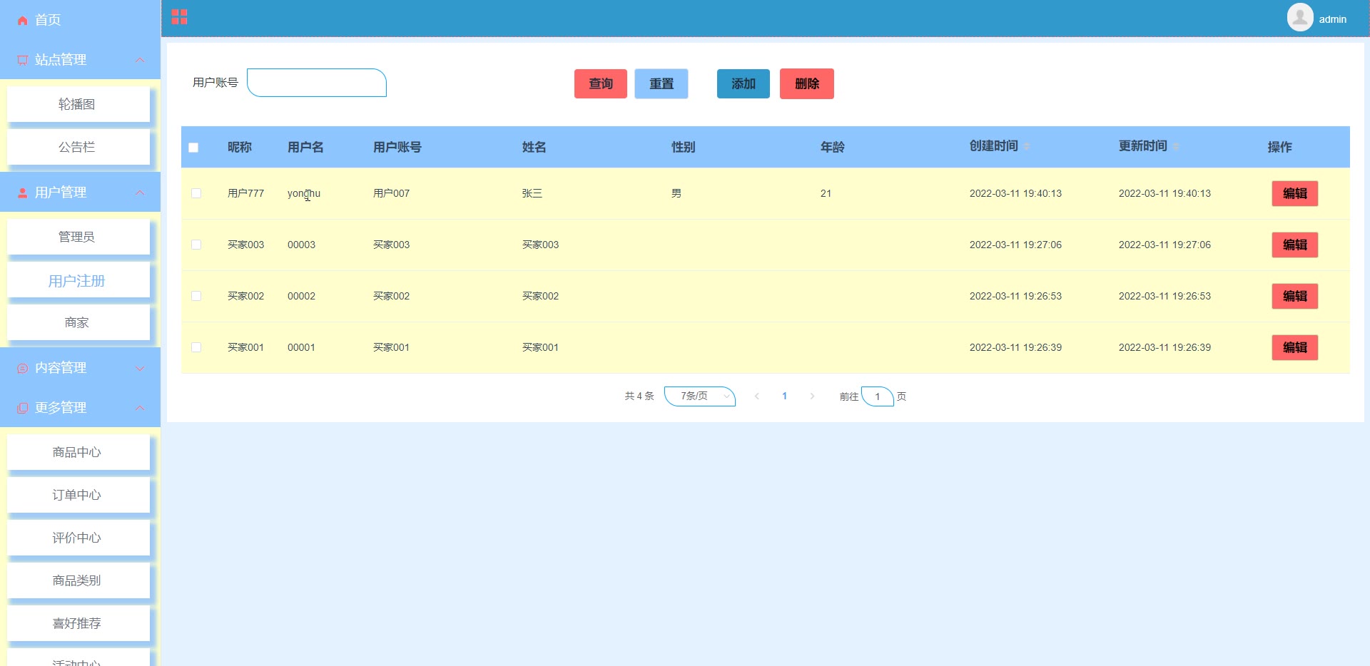This screenshot has height=666, width=1370.
Task: Click the home icon beside 首页
Action: click(22, 21)
